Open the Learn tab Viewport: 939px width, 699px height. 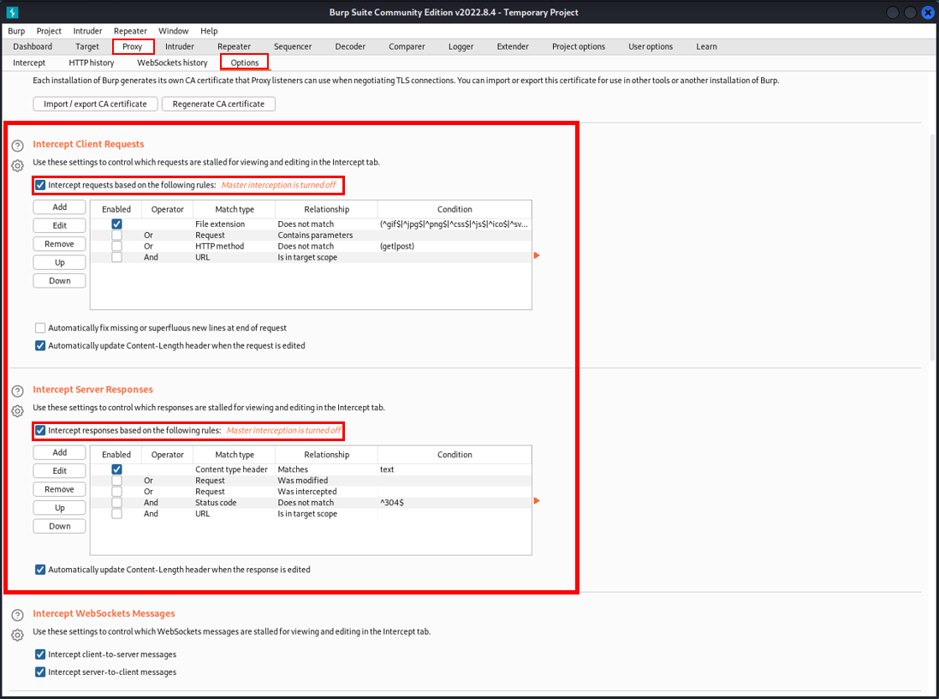tap(706, 46)
